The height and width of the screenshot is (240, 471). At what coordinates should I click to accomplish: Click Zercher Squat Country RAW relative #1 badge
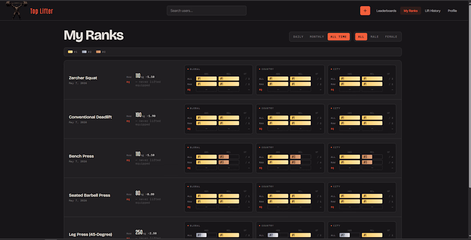pyautogui.click(x=301, y=84)
